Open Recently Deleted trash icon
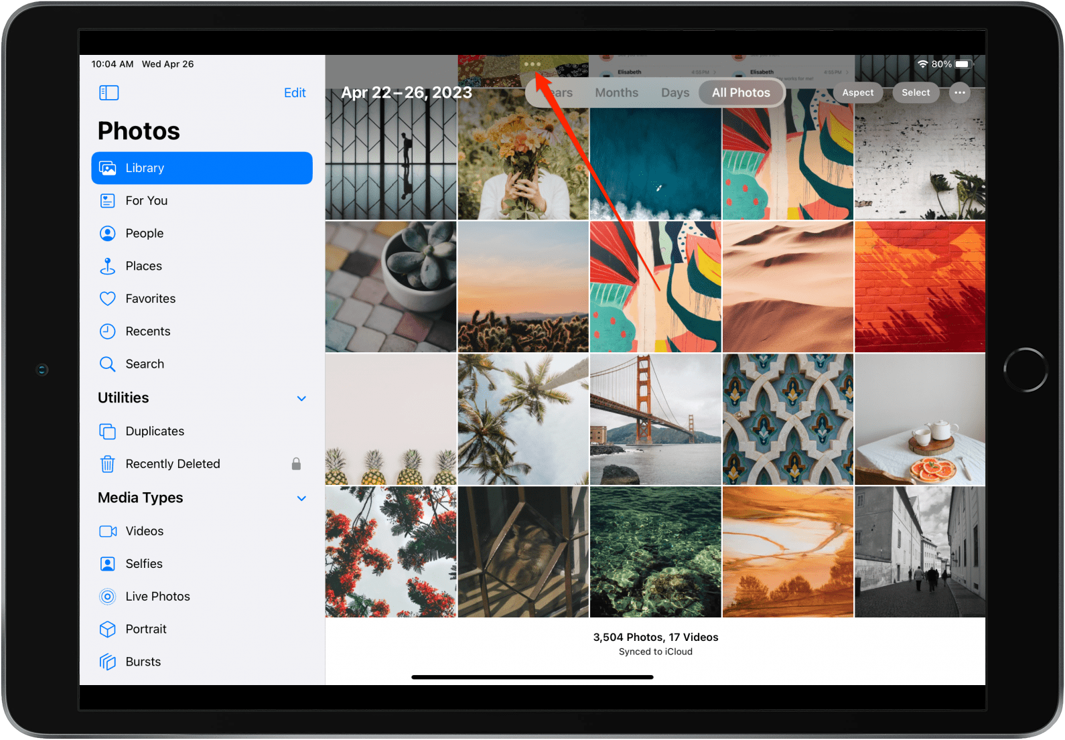This screenshot has width=1065, height=740. [107, 464]
